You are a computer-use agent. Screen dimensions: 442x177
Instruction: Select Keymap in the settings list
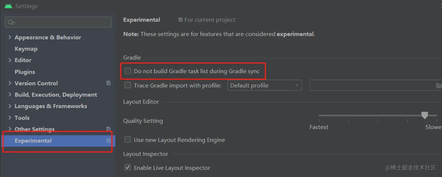(26, 49)
